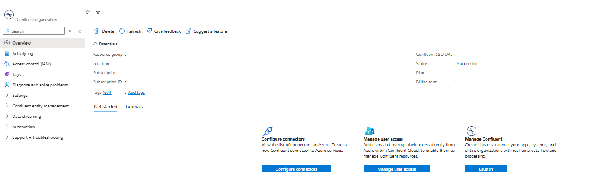Click the Activity log notebook icon
The image size is (612, 189).
7,53
